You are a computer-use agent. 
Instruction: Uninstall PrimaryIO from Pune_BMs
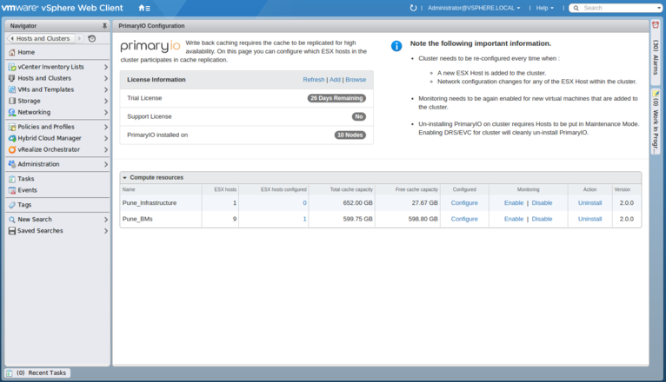[x=590, y=219]
